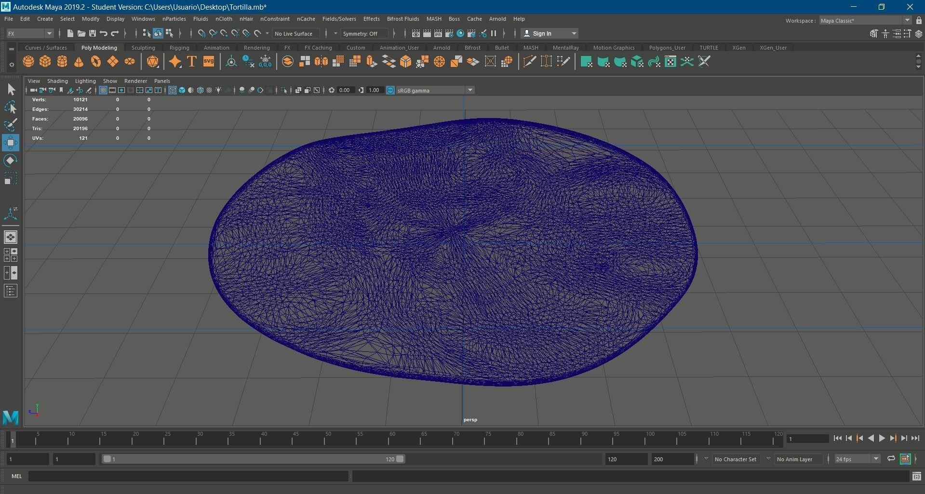Click the Undo arrow icon
Image resolution: width=925 pixels, height=494 pixels.
click(103, 33)
